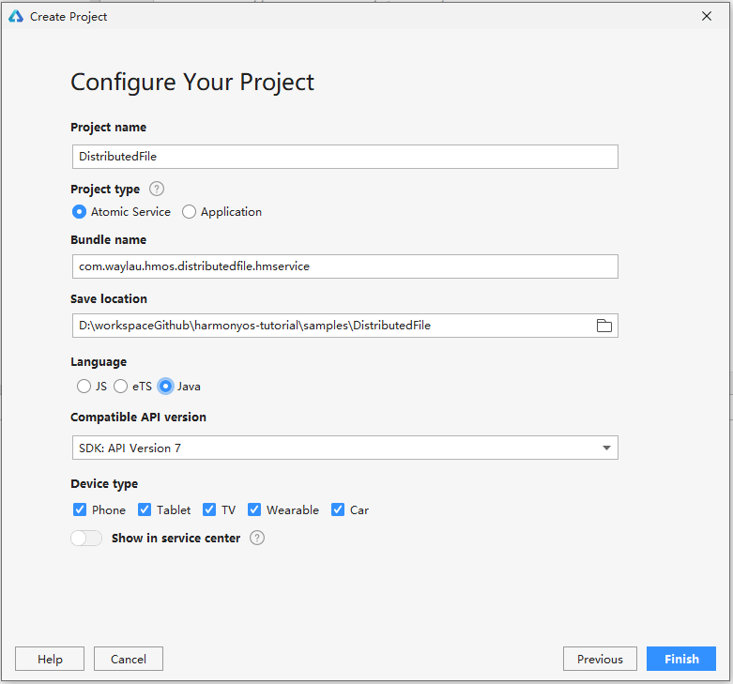Open the Compatible API version dropdown

coord(344,448)
